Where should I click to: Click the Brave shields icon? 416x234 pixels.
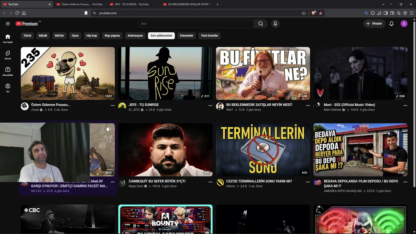point(313,13)
